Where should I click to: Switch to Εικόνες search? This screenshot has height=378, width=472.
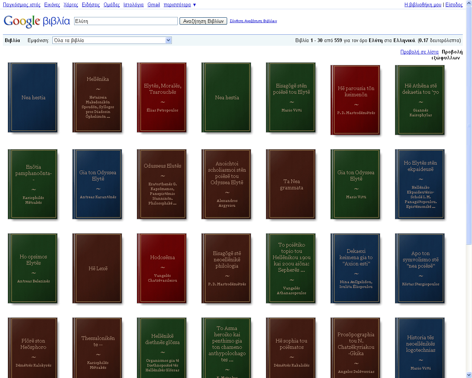52,5
